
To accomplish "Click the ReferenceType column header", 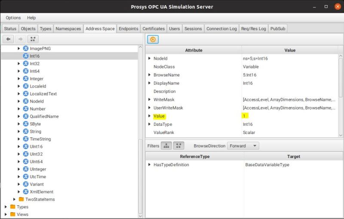I will coord(195,156).
